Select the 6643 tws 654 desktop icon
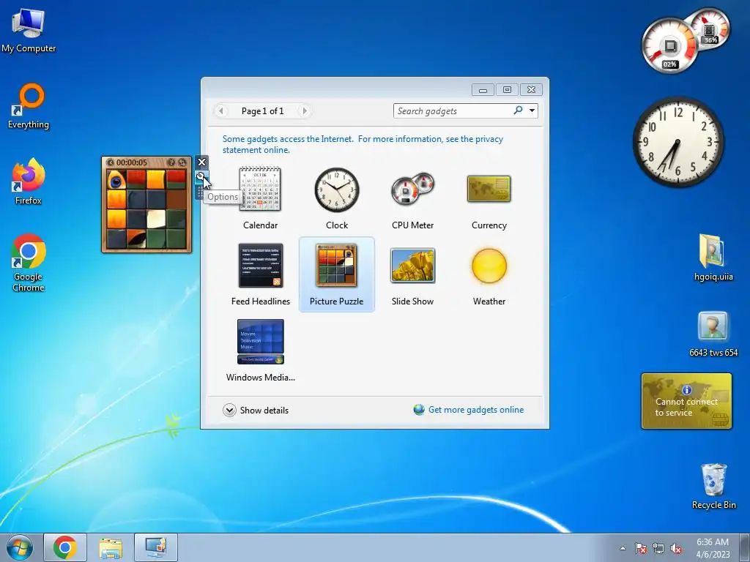 713,334
